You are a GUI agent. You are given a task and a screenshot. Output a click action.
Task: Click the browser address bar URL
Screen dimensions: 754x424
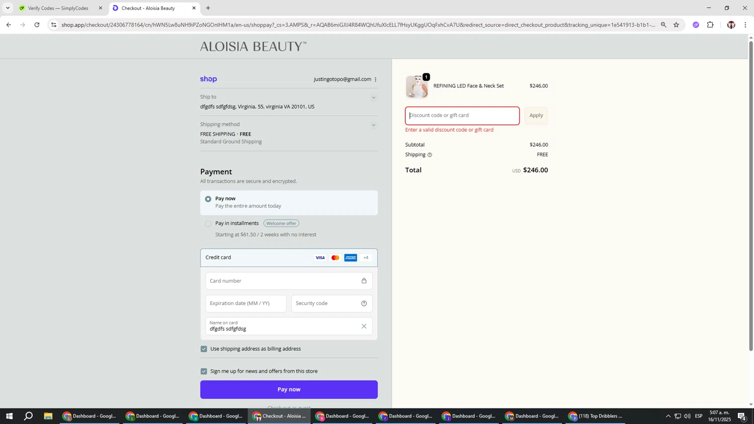pyautogui.click(x=358, y=25)
